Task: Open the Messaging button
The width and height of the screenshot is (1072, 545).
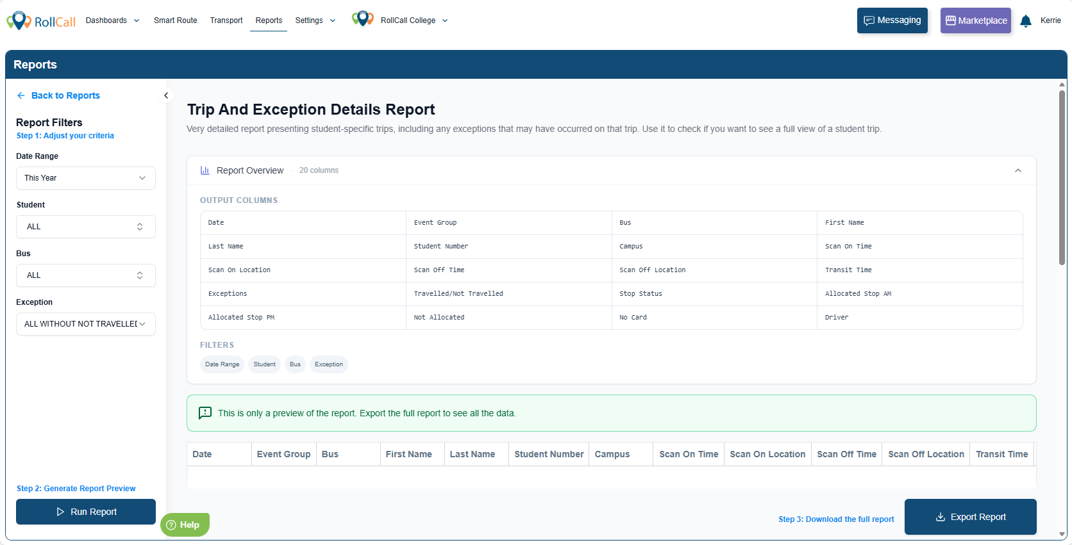Action: point(892,20)
